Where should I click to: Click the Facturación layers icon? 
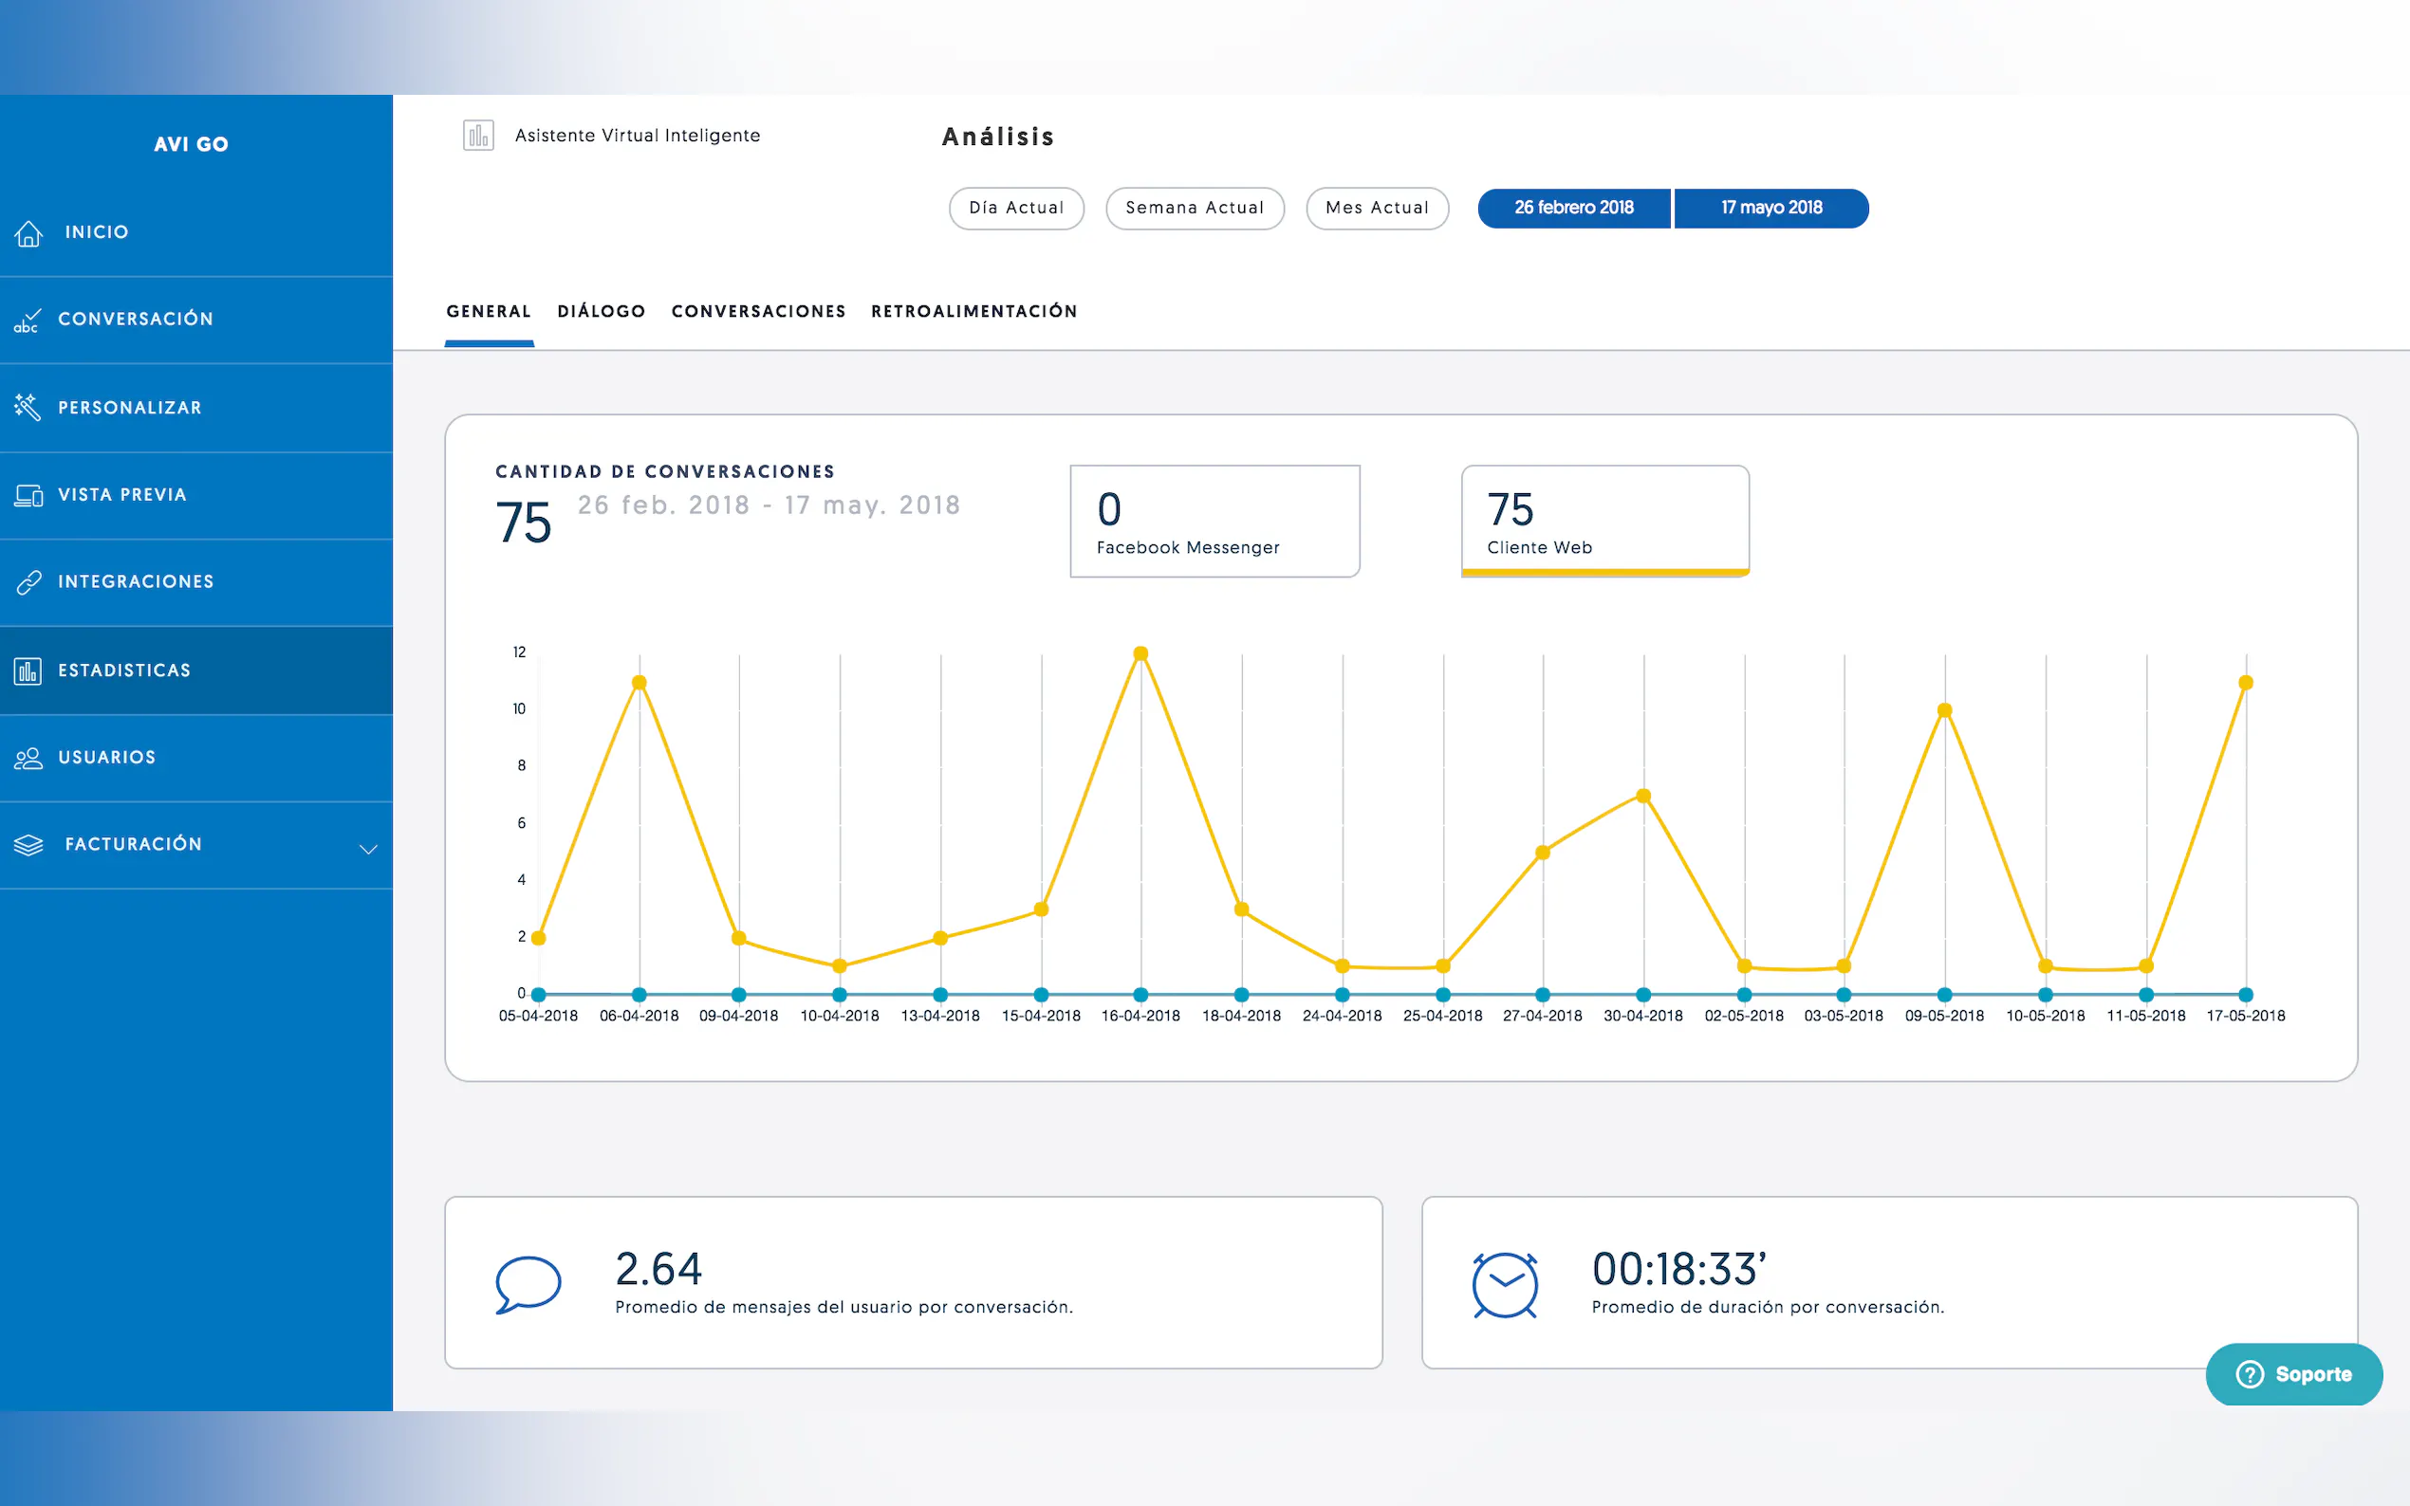pyautogui.click(x=28, y=845)
